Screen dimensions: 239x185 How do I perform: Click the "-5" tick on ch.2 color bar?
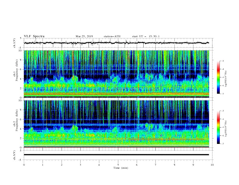click(223, 127)
